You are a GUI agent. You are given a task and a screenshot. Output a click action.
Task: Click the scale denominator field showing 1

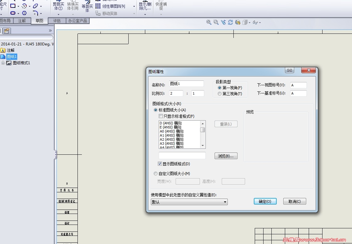pos(198,93)
